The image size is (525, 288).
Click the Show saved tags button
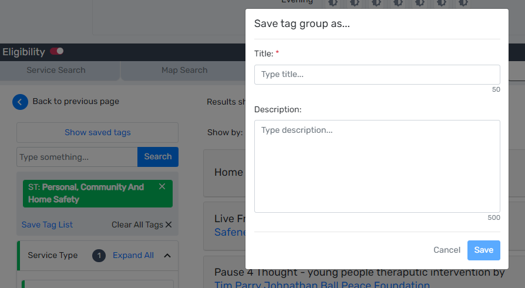97,132
